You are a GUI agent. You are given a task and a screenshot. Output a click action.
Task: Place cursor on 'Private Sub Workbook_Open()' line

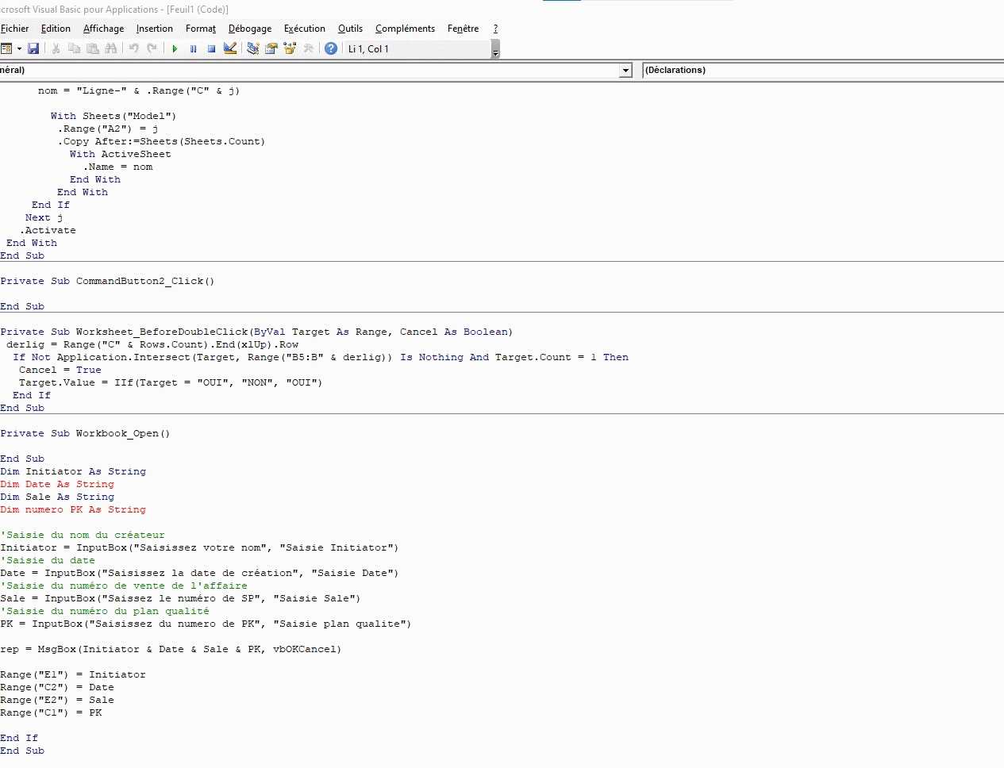coord(85,433)
